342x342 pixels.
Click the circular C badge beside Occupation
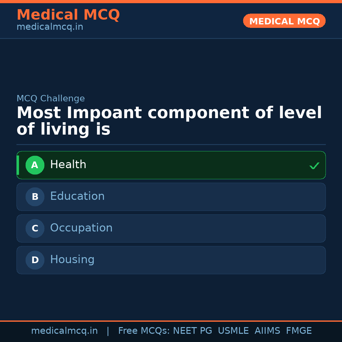click(x=35, y=228)
